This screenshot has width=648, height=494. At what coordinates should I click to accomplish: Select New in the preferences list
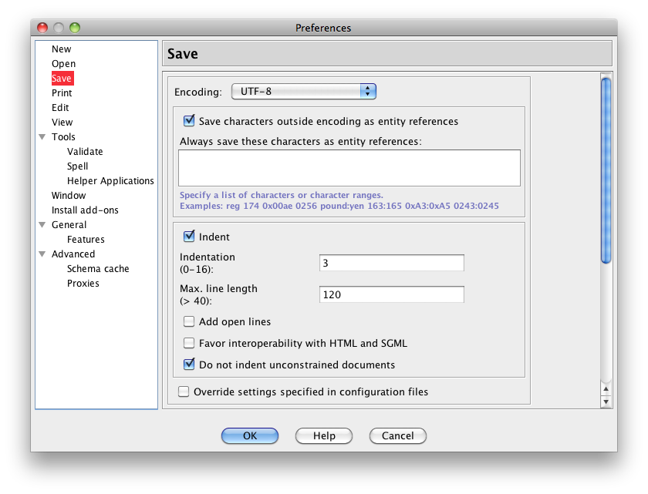click(x=61, y=49)
